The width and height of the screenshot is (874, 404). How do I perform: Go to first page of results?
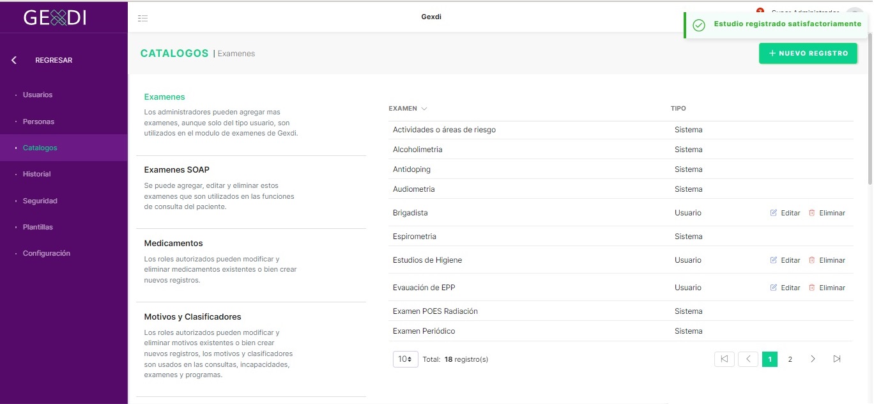pyautogui.click(x=724, y=359)
